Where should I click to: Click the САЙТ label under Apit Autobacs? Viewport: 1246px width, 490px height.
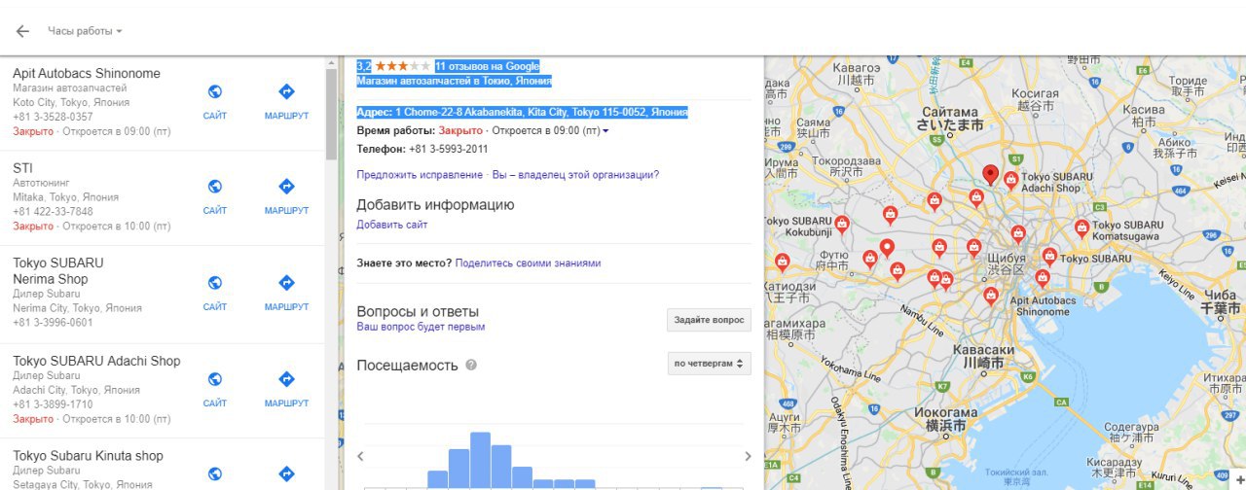tap(215, 116)
